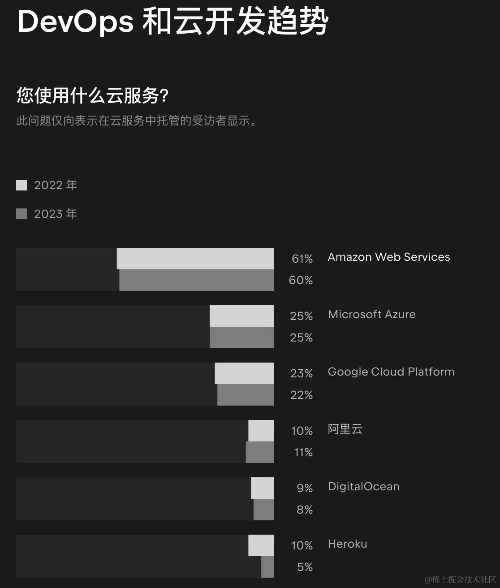Click the Heroku 2022 bar showing 10%
500x588 pixels.
click(261, 545)
